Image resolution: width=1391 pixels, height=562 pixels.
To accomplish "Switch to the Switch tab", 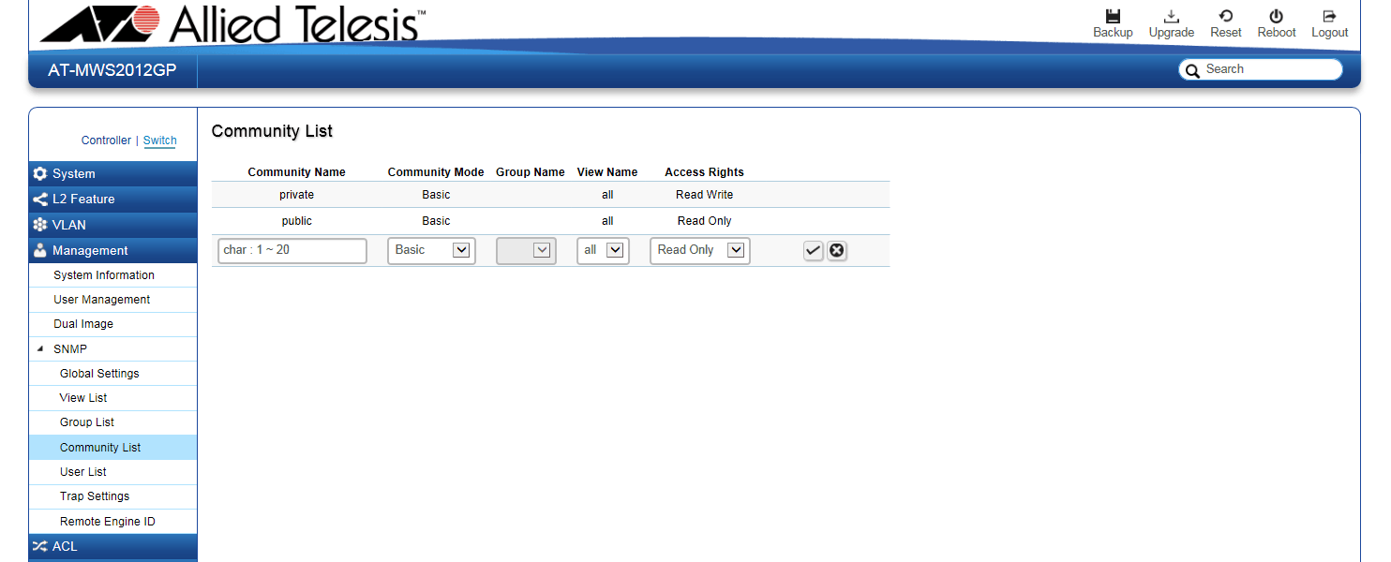I will pos(159,140).
